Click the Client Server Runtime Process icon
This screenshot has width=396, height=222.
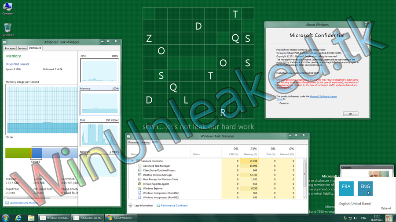pyautogui.click(x=139, y=170)
